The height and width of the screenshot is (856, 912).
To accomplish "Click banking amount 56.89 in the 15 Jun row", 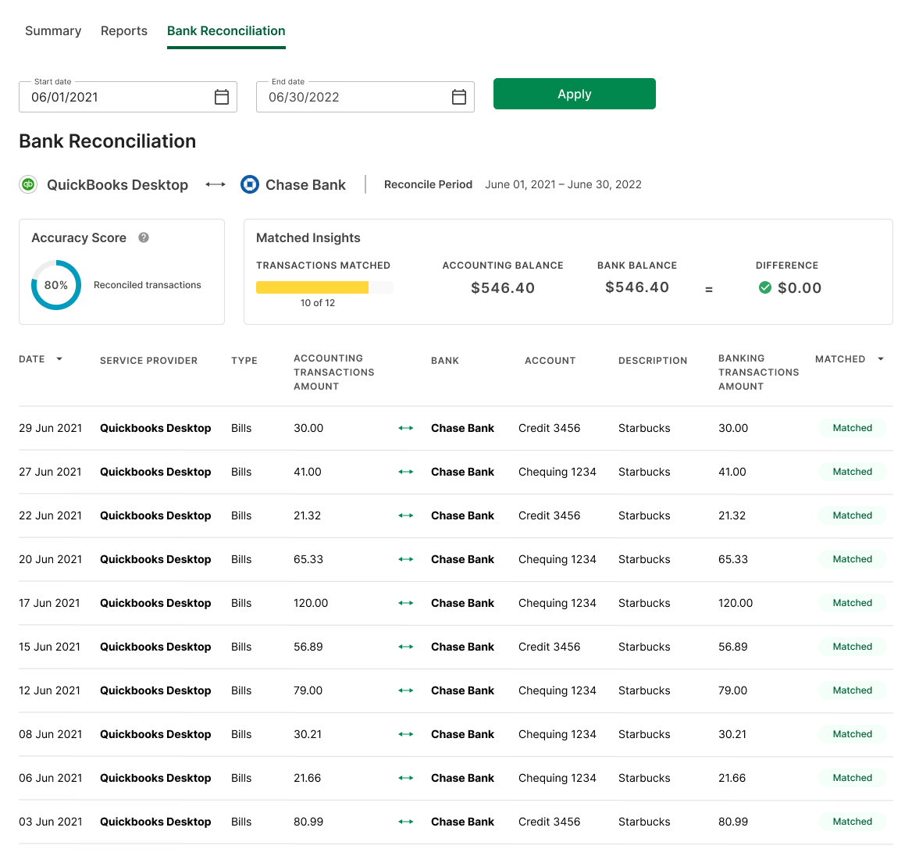I will [x=733, y=647].
